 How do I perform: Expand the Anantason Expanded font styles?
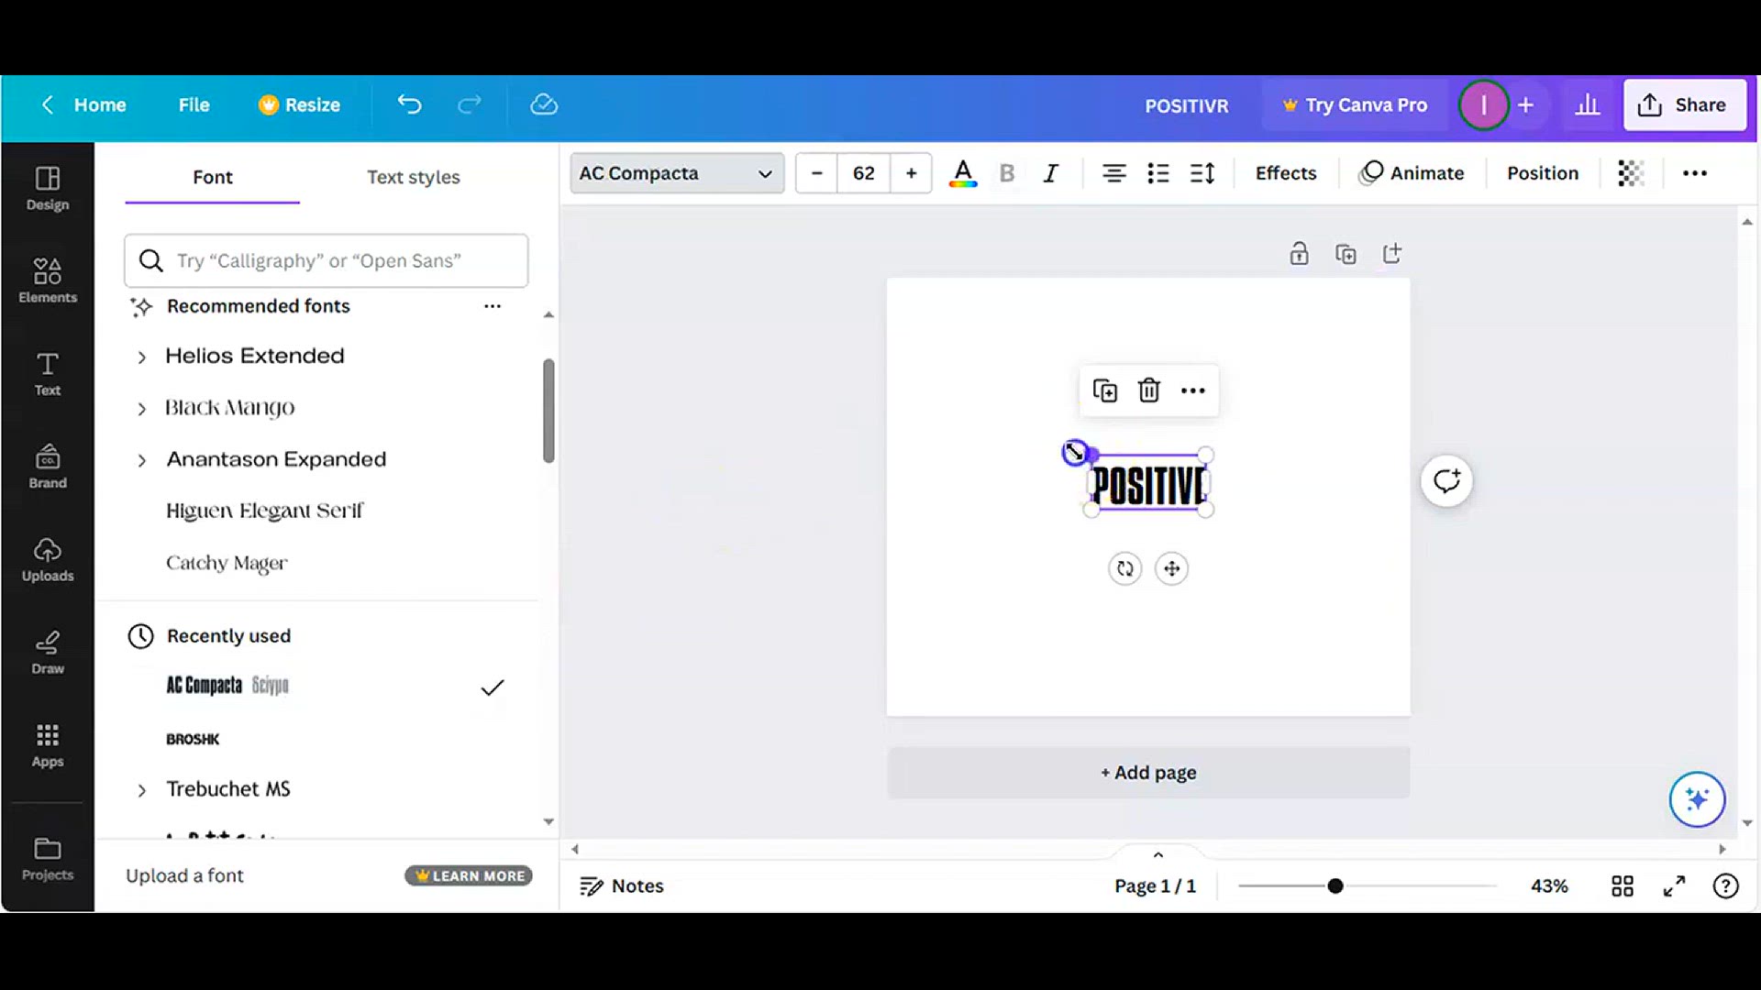(141, 460)
